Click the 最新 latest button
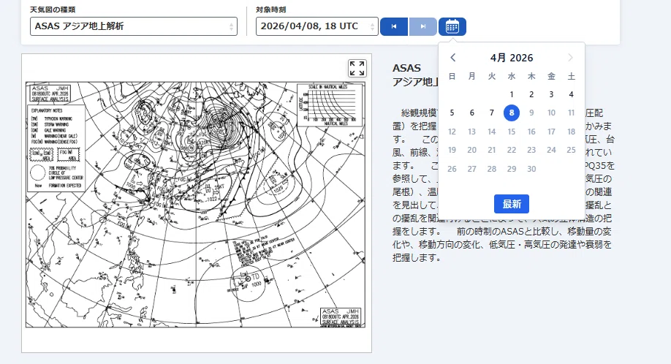Image resolution: width=671 pixels, height=364 pixels. tap(512, 204)
